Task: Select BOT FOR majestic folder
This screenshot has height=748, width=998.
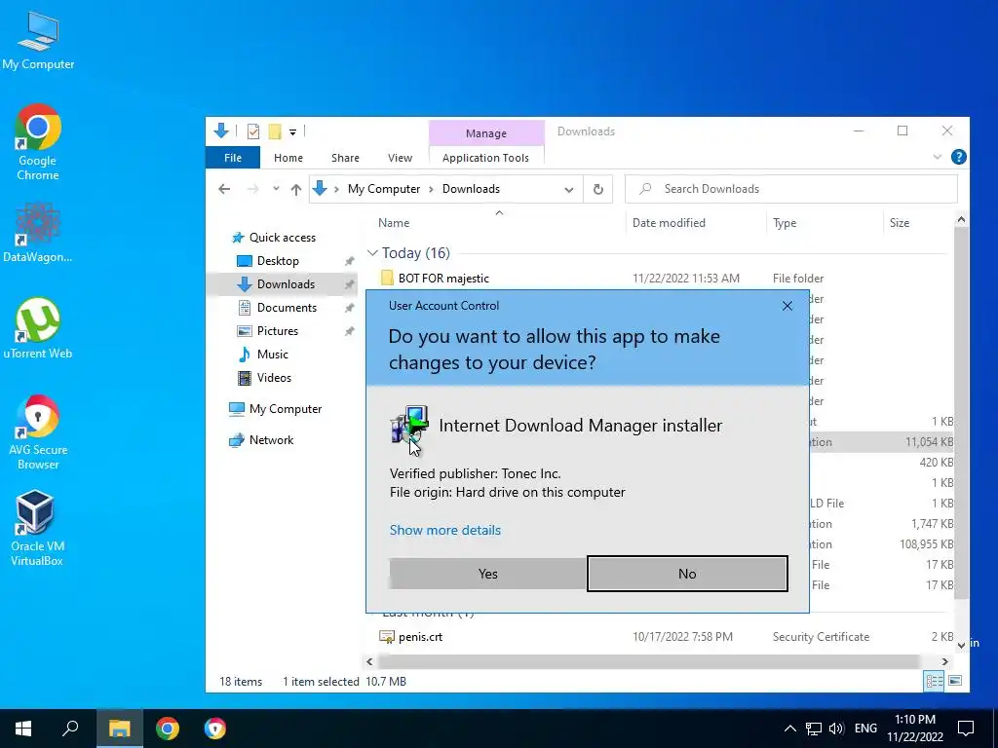Action: pos(443,279)
